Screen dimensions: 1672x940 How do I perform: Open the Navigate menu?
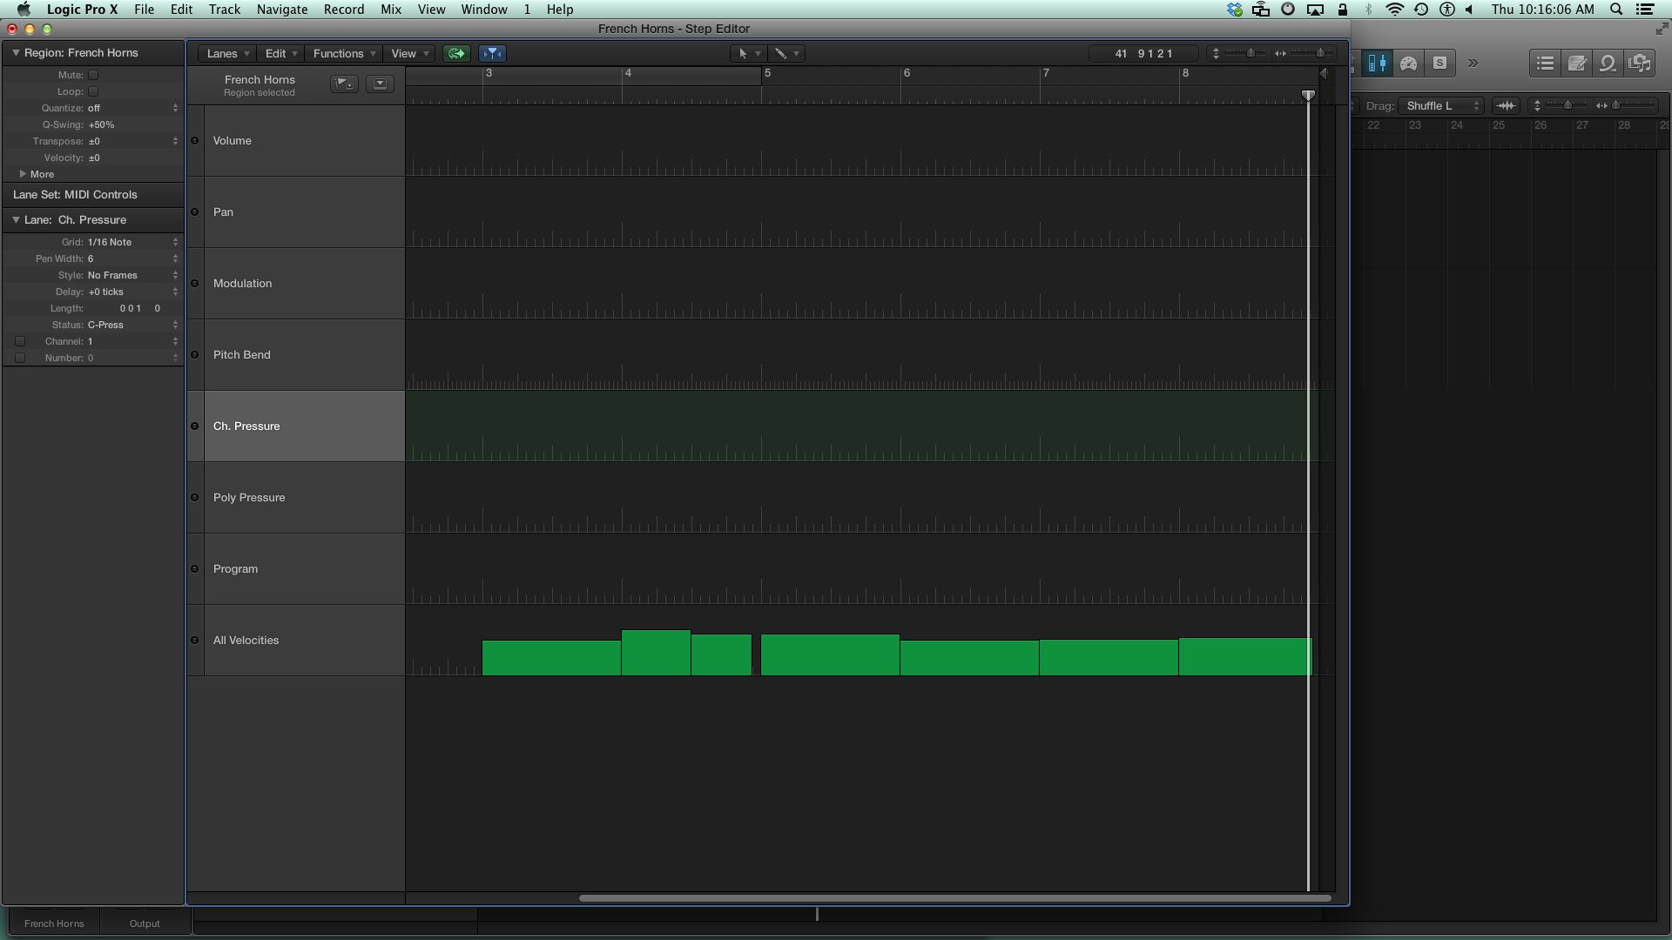pos(281,10)
